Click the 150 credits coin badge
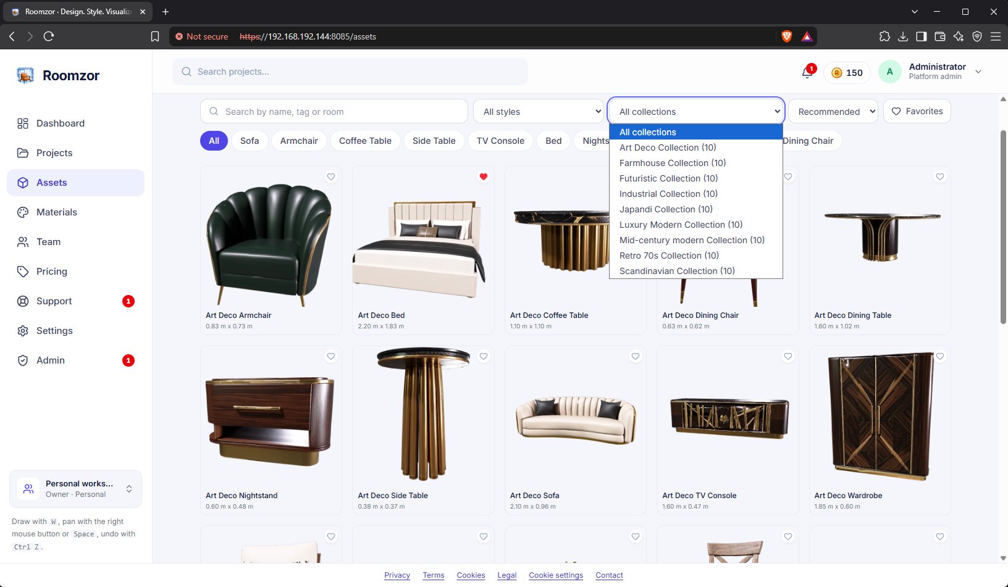 point(847,73)
